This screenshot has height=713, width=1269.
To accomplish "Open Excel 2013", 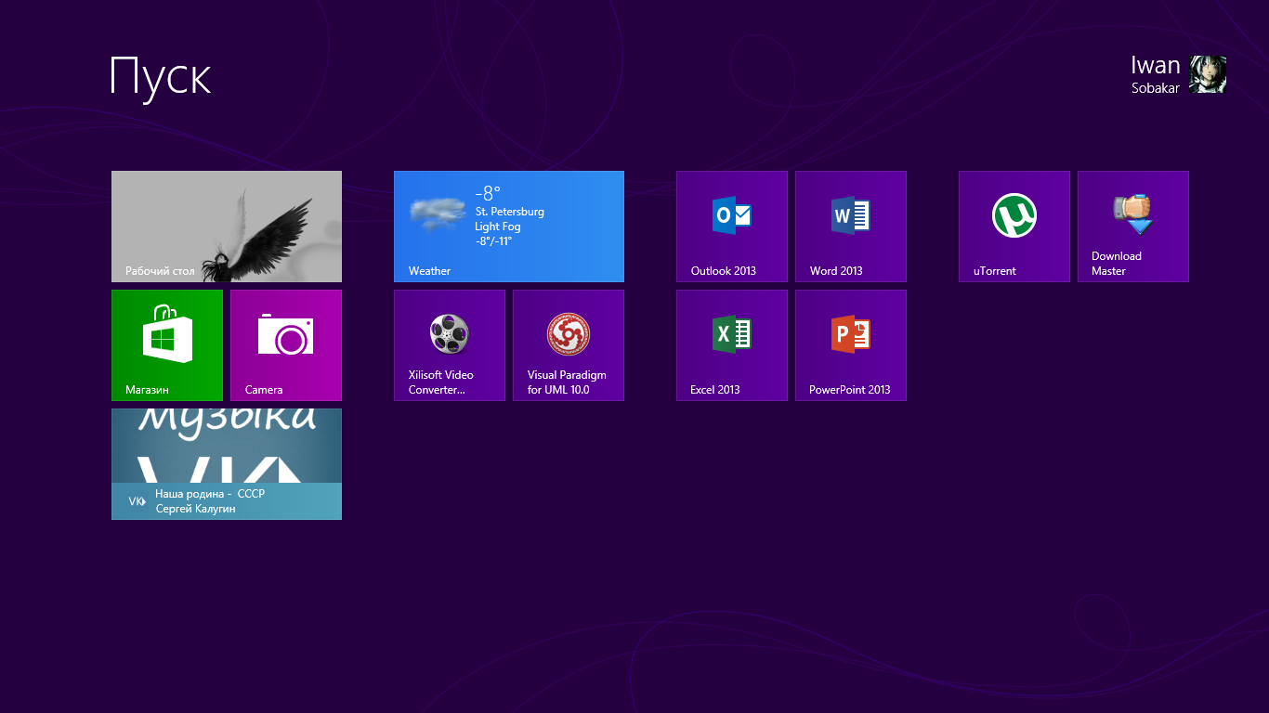I will pos(732,345).
